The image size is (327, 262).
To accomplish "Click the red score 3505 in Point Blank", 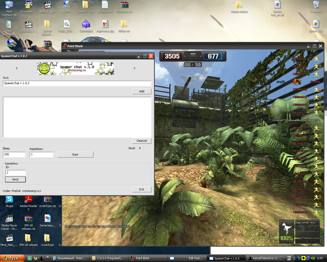I will click(172, 56).
